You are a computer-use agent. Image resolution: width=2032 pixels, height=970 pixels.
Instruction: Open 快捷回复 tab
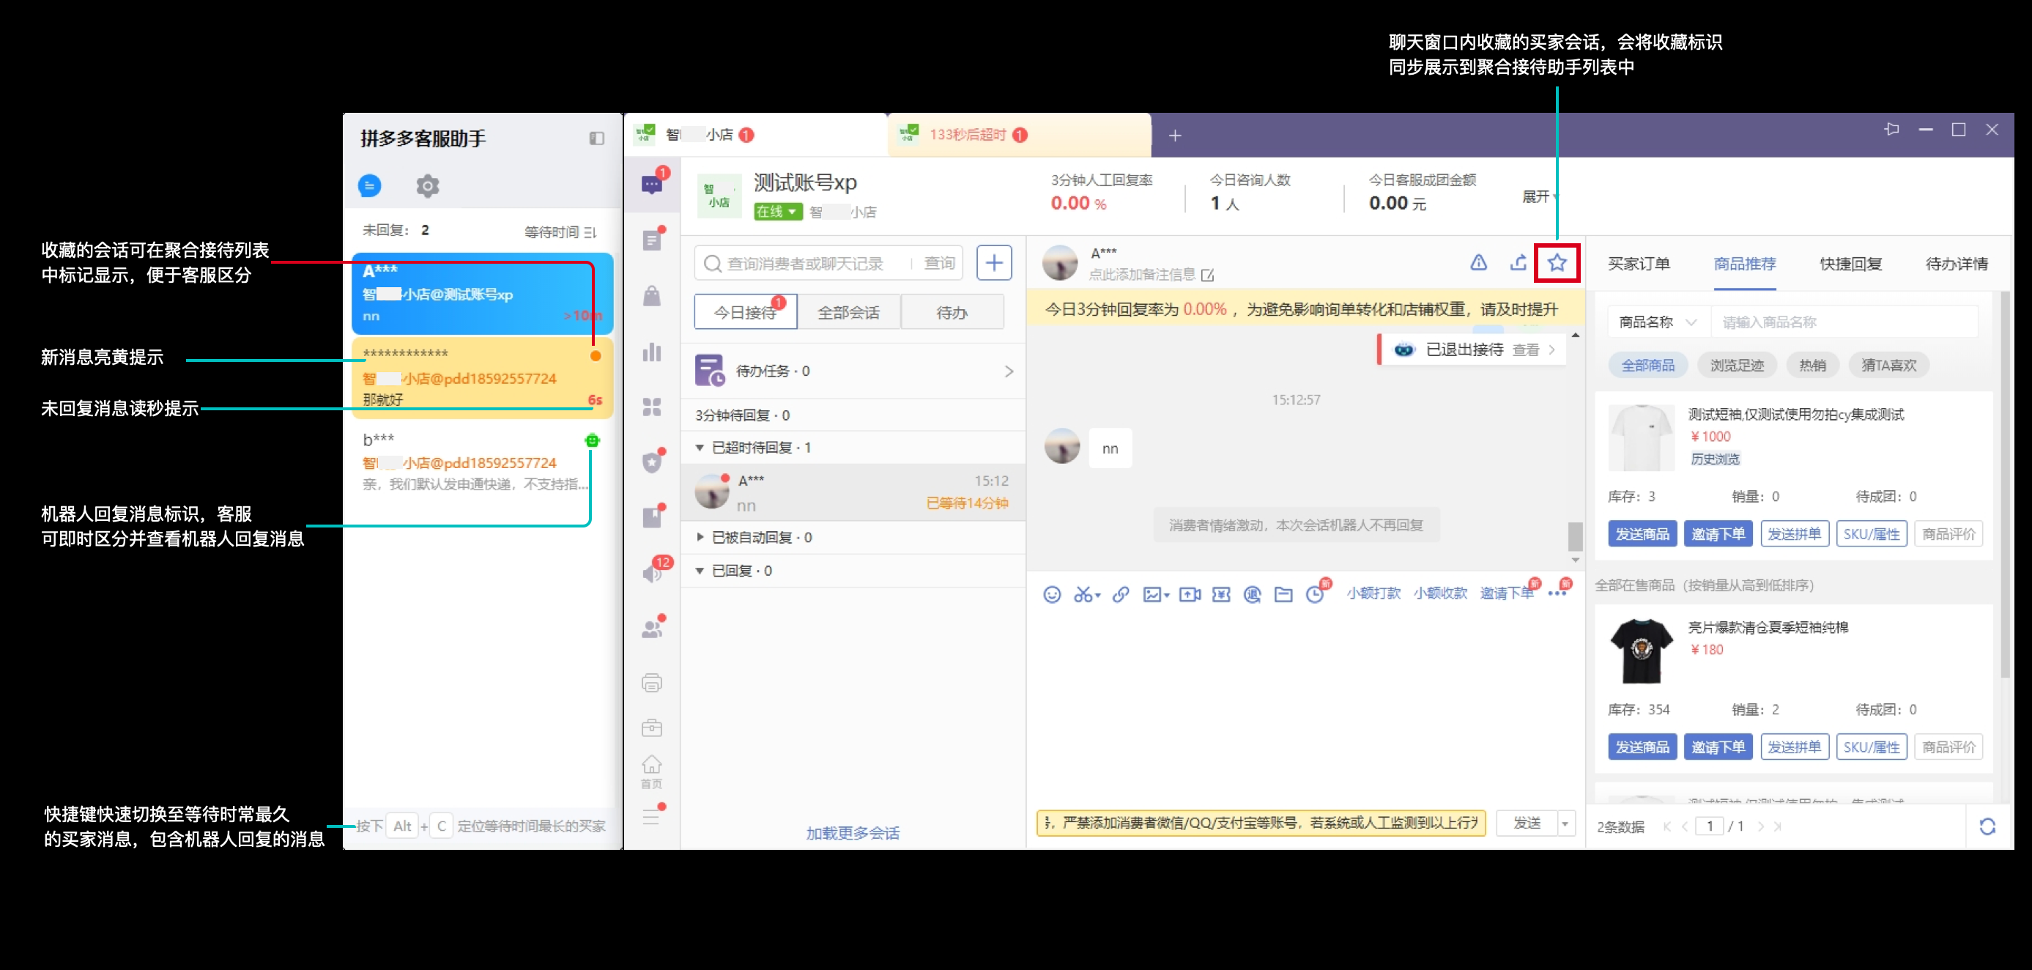click(x=1850, y=264)
